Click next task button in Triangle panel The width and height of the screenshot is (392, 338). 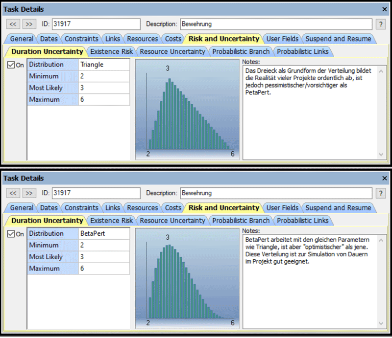coord(29,24)
